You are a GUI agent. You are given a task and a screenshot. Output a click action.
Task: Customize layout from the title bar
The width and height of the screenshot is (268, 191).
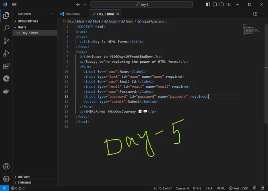229,4
